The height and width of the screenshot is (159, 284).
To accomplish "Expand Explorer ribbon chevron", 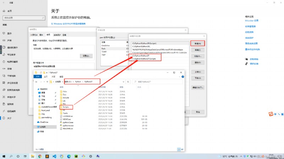I will (x=180, y=77).
